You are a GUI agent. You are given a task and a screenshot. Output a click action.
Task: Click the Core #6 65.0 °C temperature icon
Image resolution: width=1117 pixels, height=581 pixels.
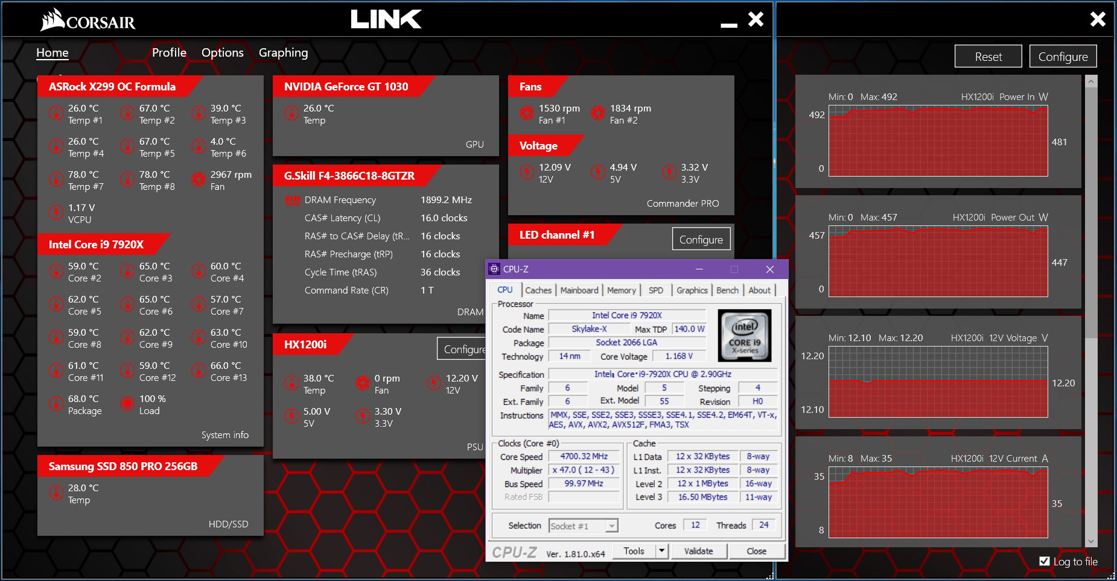coord(127,304)
